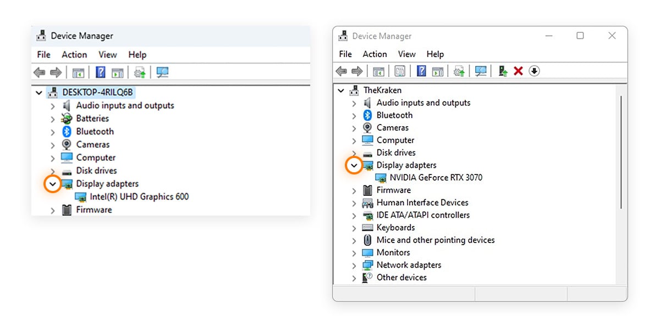Click the Monitors category icon
Image resolution: width=660 pixels, height=327 pixels.
point(367,252)
